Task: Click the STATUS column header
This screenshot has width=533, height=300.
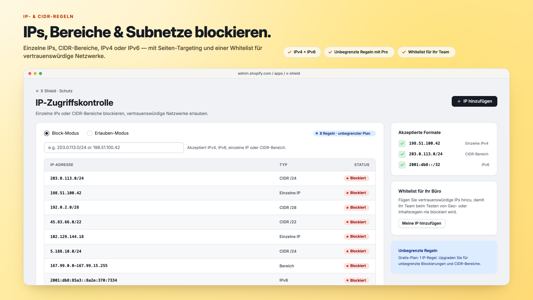Action: pyautogui.click(x=362, y=165)
